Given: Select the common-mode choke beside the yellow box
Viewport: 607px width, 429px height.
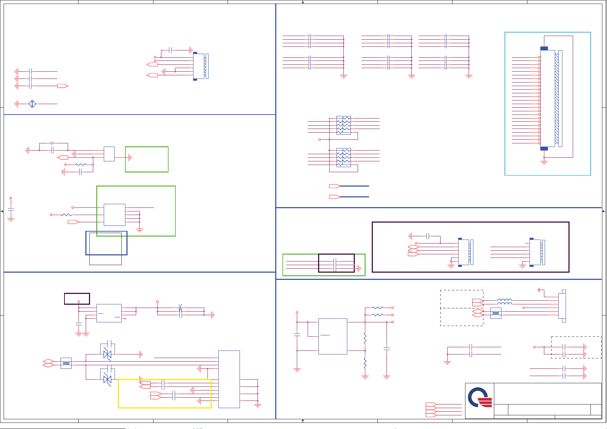Looking at the screenshot, I should 66,363.
